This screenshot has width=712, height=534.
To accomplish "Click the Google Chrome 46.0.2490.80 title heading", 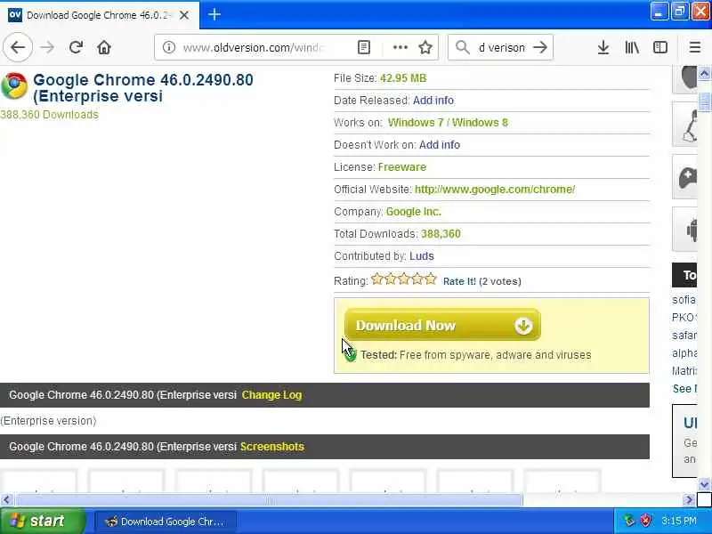I will click(x=143, y=87).
